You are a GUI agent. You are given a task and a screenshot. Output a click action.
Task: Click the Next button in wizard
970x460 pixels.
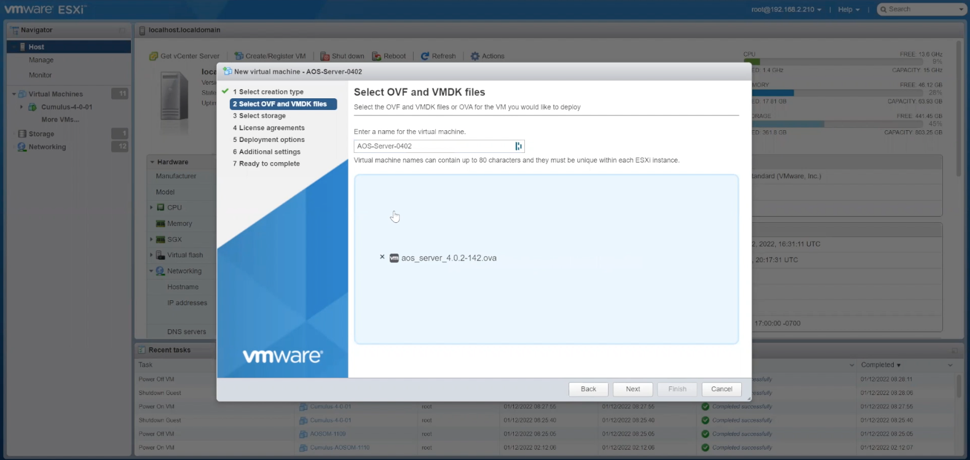point(633,389)
